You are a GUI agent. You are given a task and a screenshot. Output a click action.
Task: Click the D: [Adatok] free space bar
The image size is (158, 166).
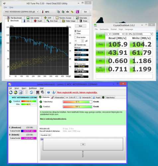point(29,138)
